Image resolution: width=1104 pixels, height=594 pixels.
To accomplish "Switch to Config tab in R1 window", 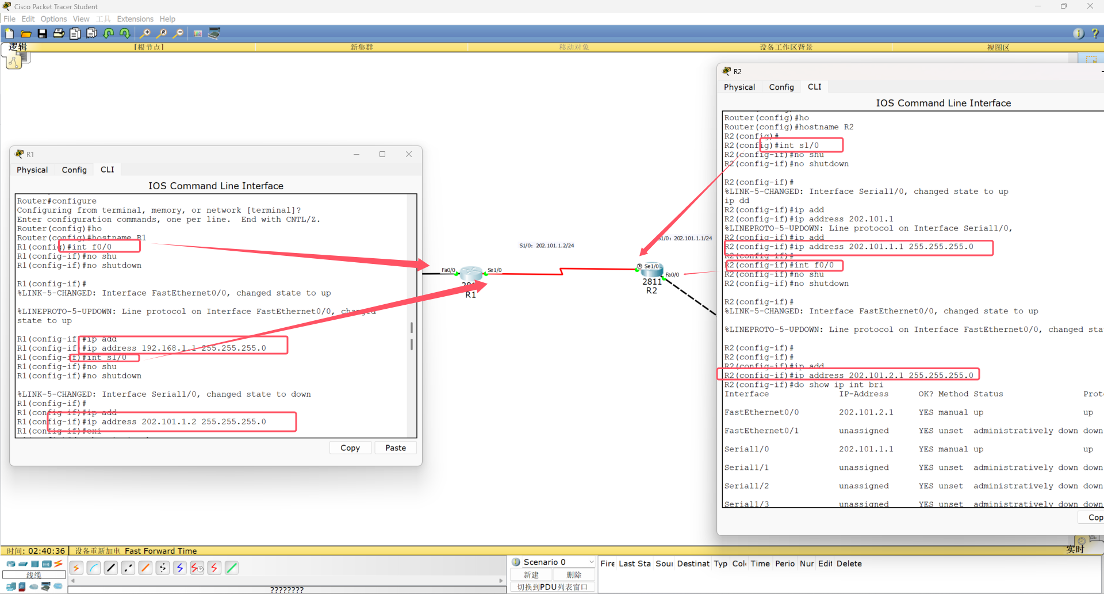I will pos(74,170).
